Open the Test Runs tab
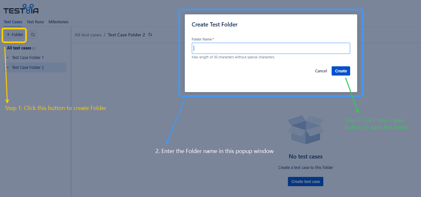 35,22
